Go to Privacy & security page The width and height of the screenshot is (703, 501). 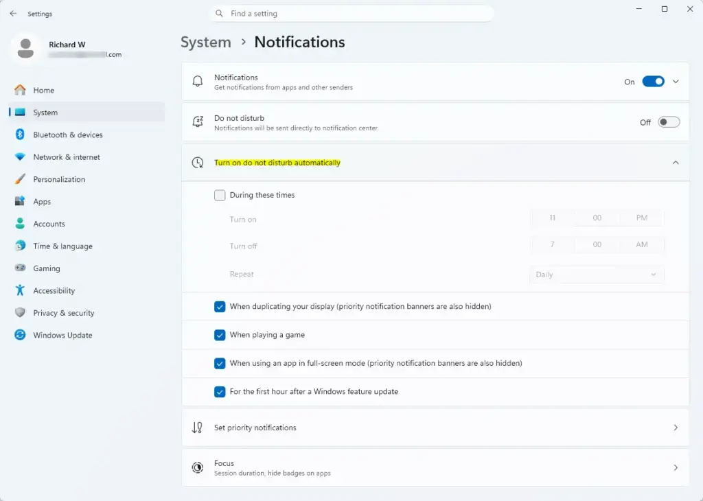(x=87, y=313)
